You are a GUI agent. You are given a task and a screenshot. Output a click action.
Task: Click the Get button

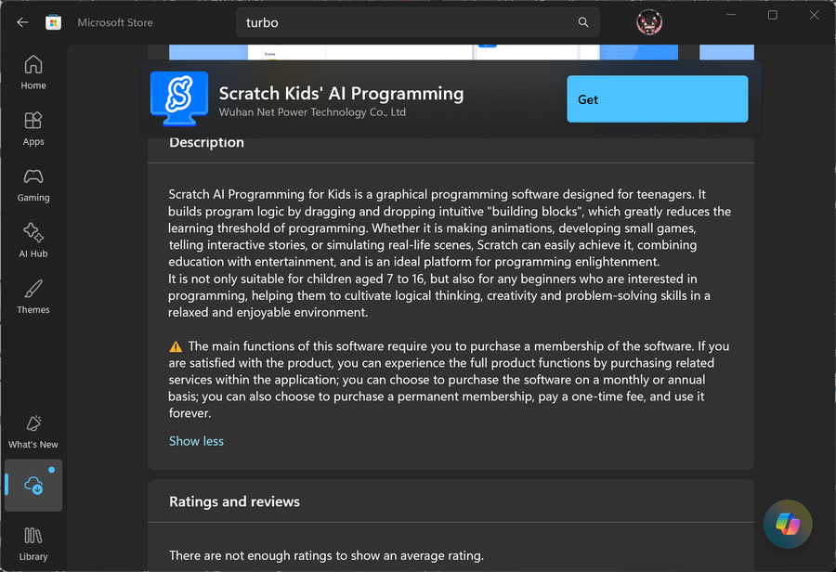tap(657, 99)
